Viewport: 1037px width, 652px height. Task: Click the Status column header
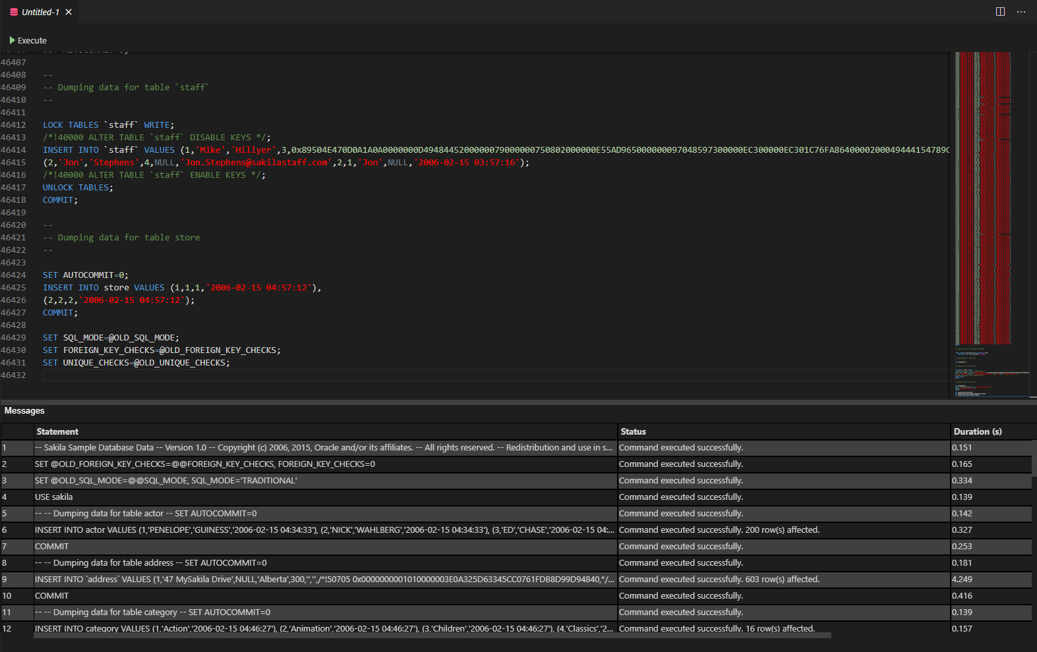[x=633, y=431]
